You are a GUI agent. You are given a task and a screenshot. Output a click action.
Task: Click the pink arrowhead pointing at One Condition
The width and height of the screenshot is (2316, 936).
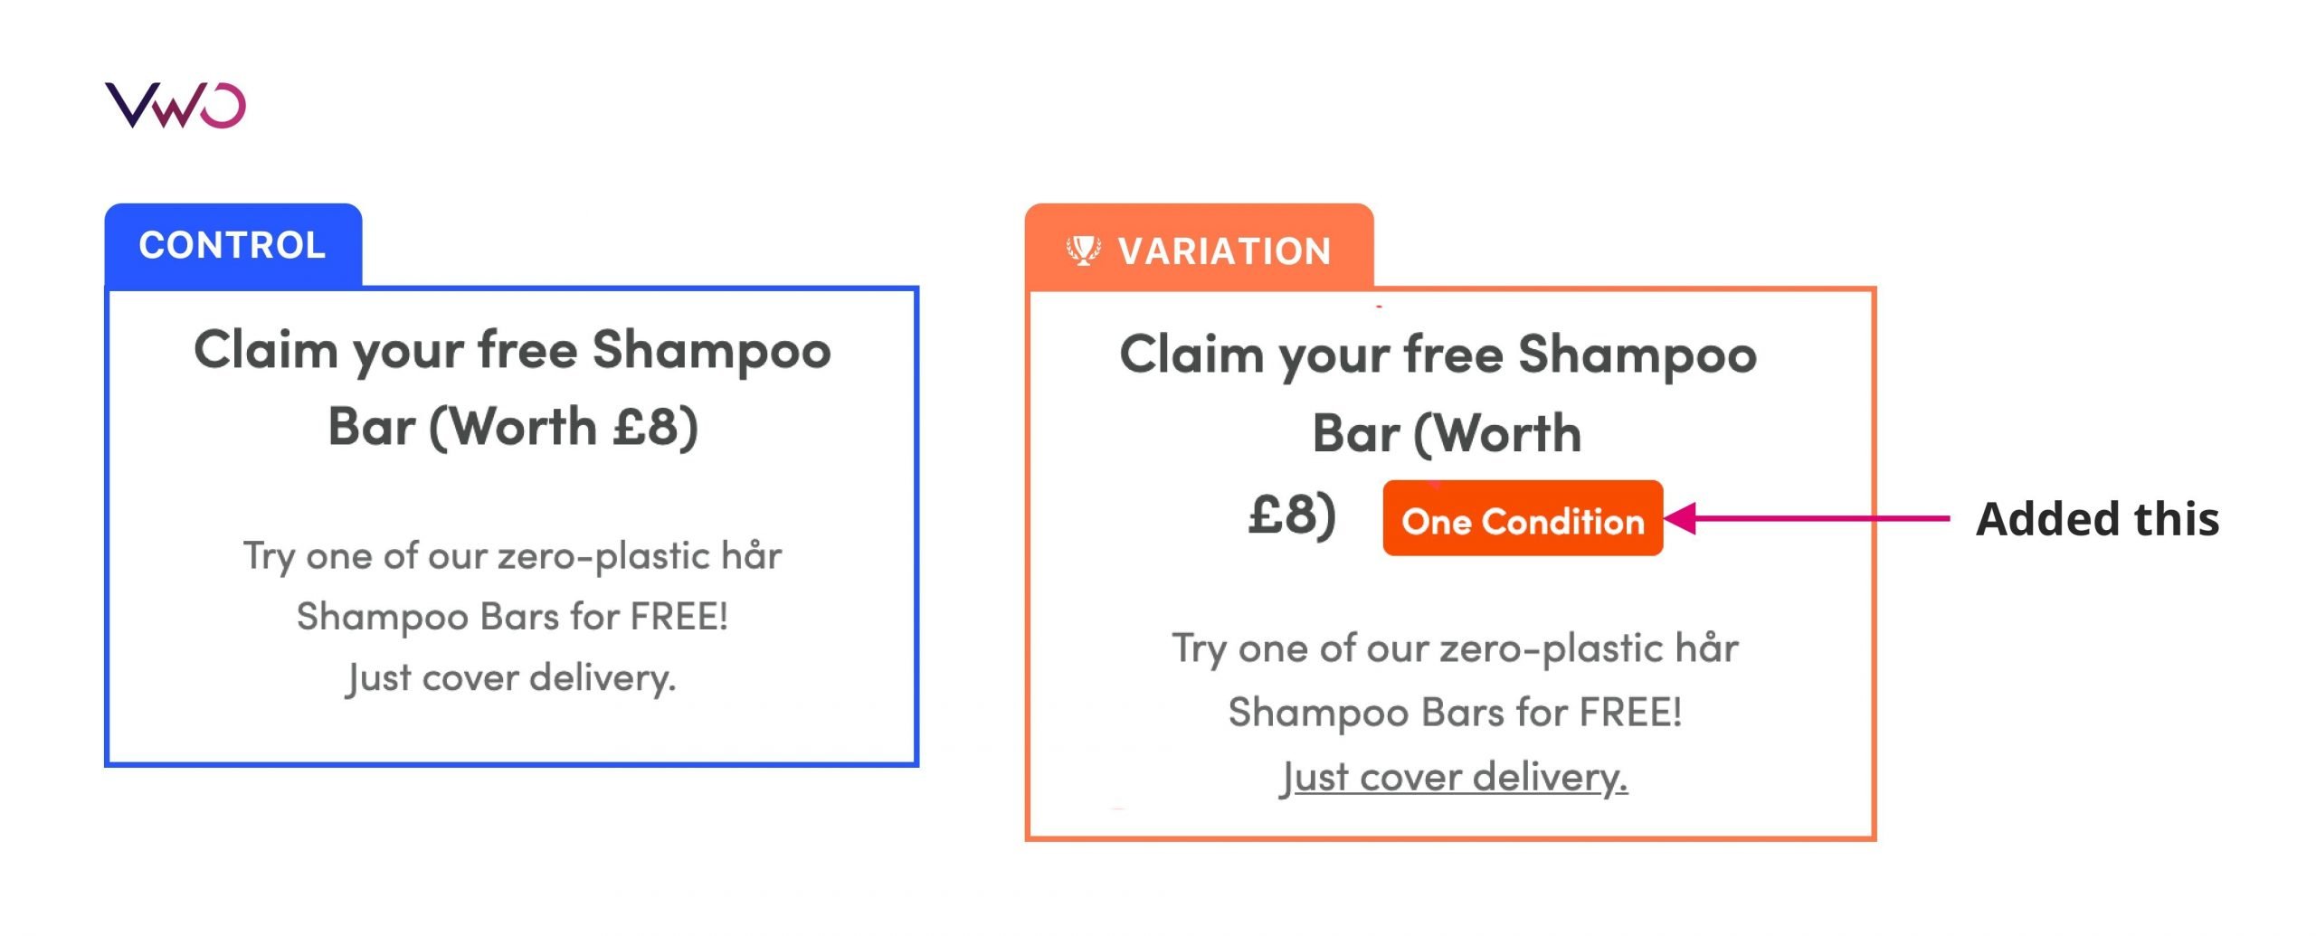tap(1681, 518)
